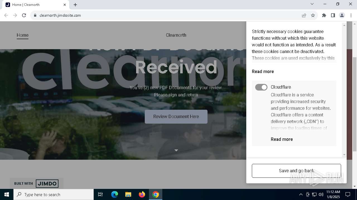Open the browser side panel icon
The image size is (357, 200).
coord(333,15)
